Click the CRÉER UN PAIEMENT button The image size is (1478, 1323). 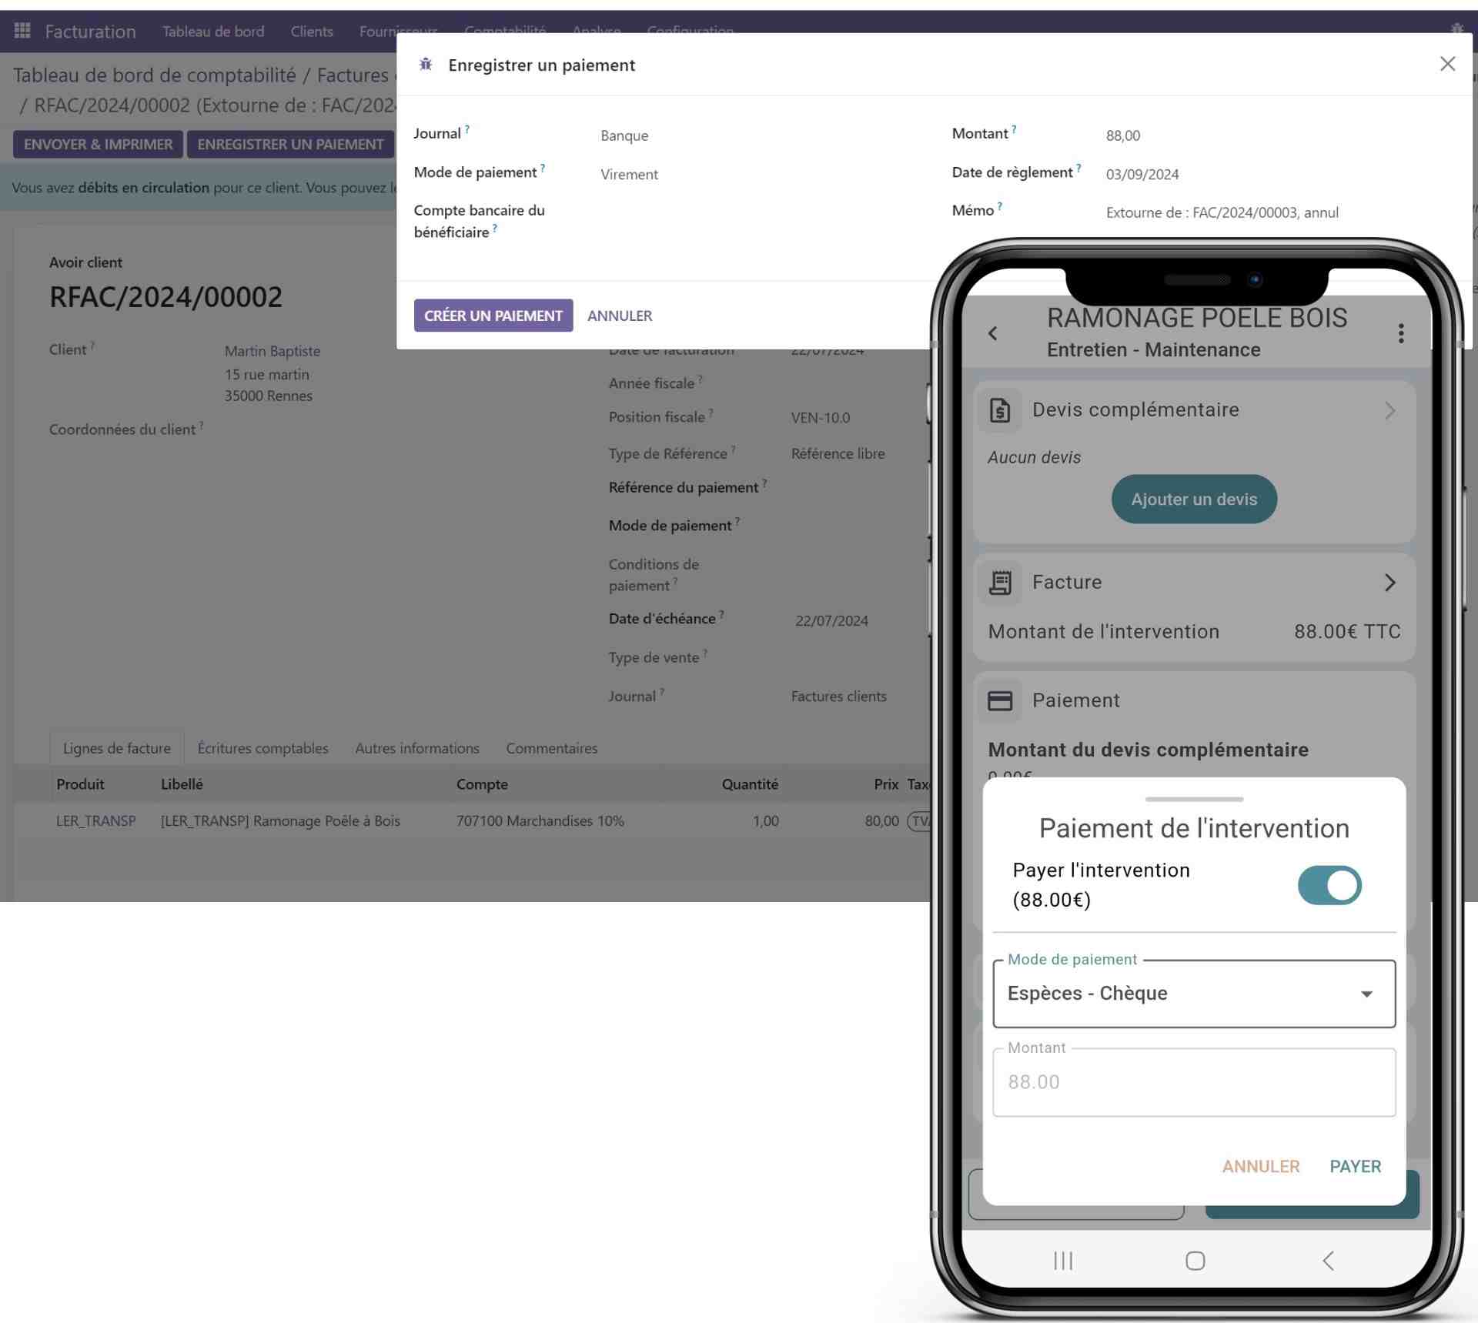point(493,314)
